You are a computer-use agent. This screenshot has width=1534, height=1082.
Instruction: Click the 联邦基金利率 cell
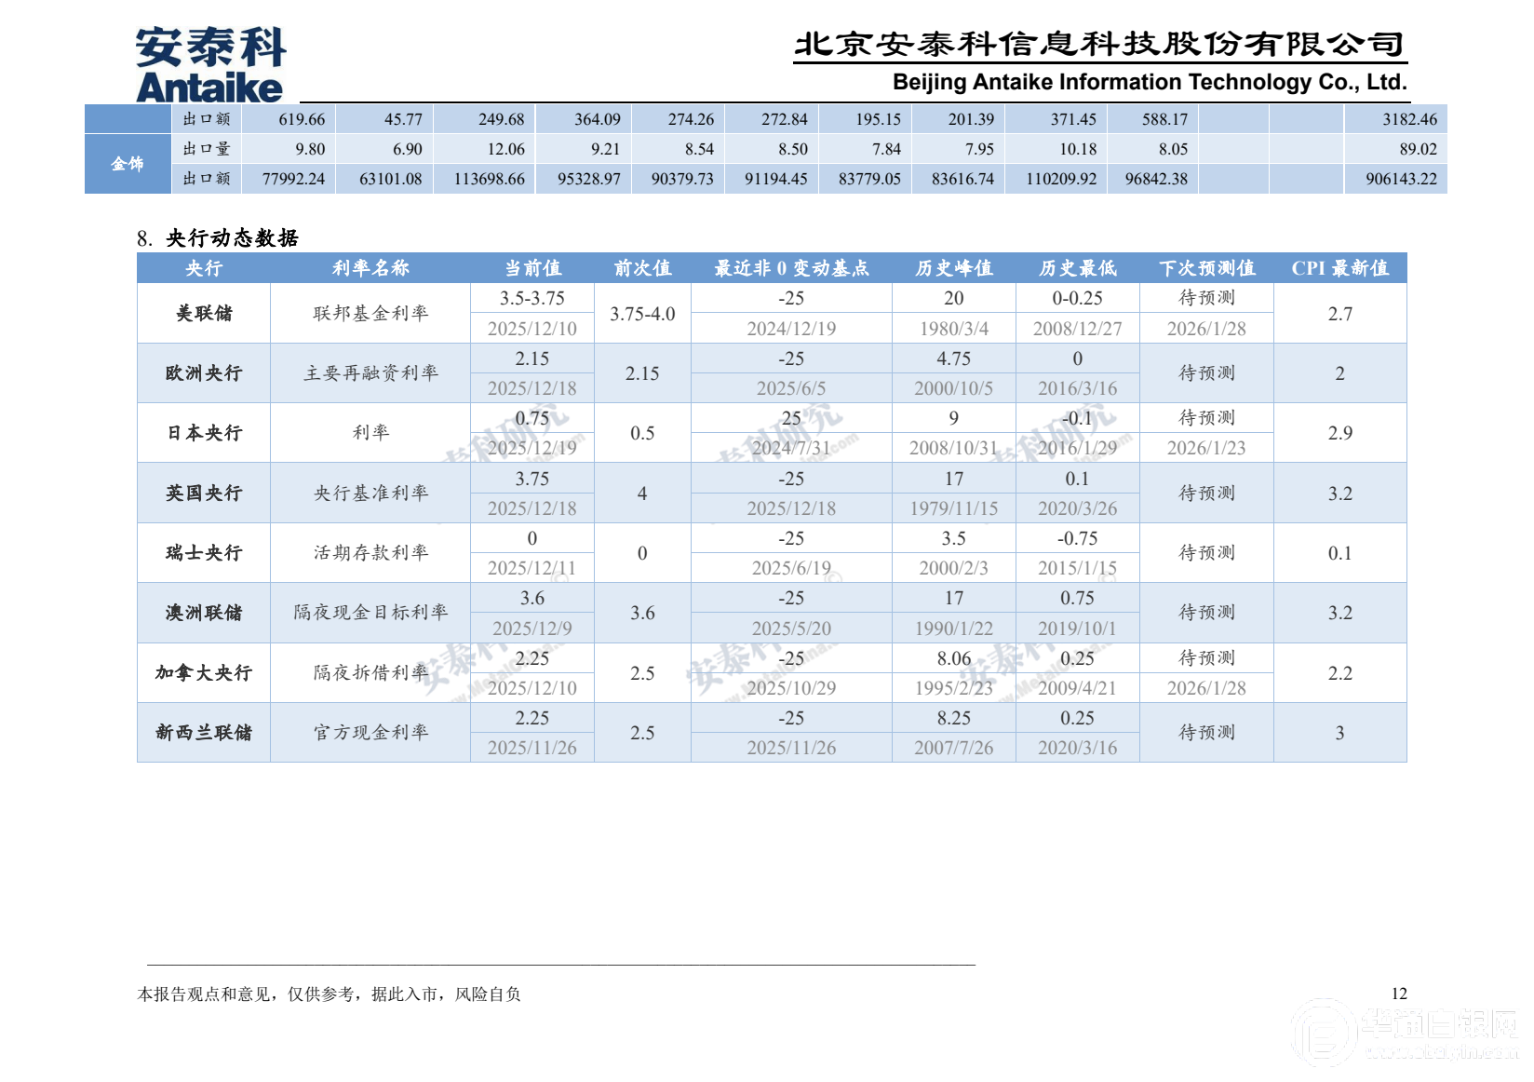click(370, 314)
